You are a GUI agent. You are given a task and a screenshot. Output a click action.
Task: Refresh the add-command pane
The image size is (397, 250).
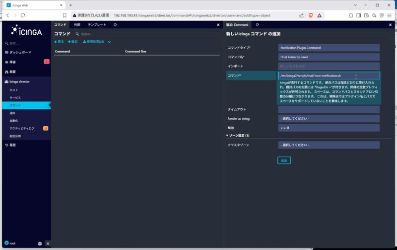(257, 24)
